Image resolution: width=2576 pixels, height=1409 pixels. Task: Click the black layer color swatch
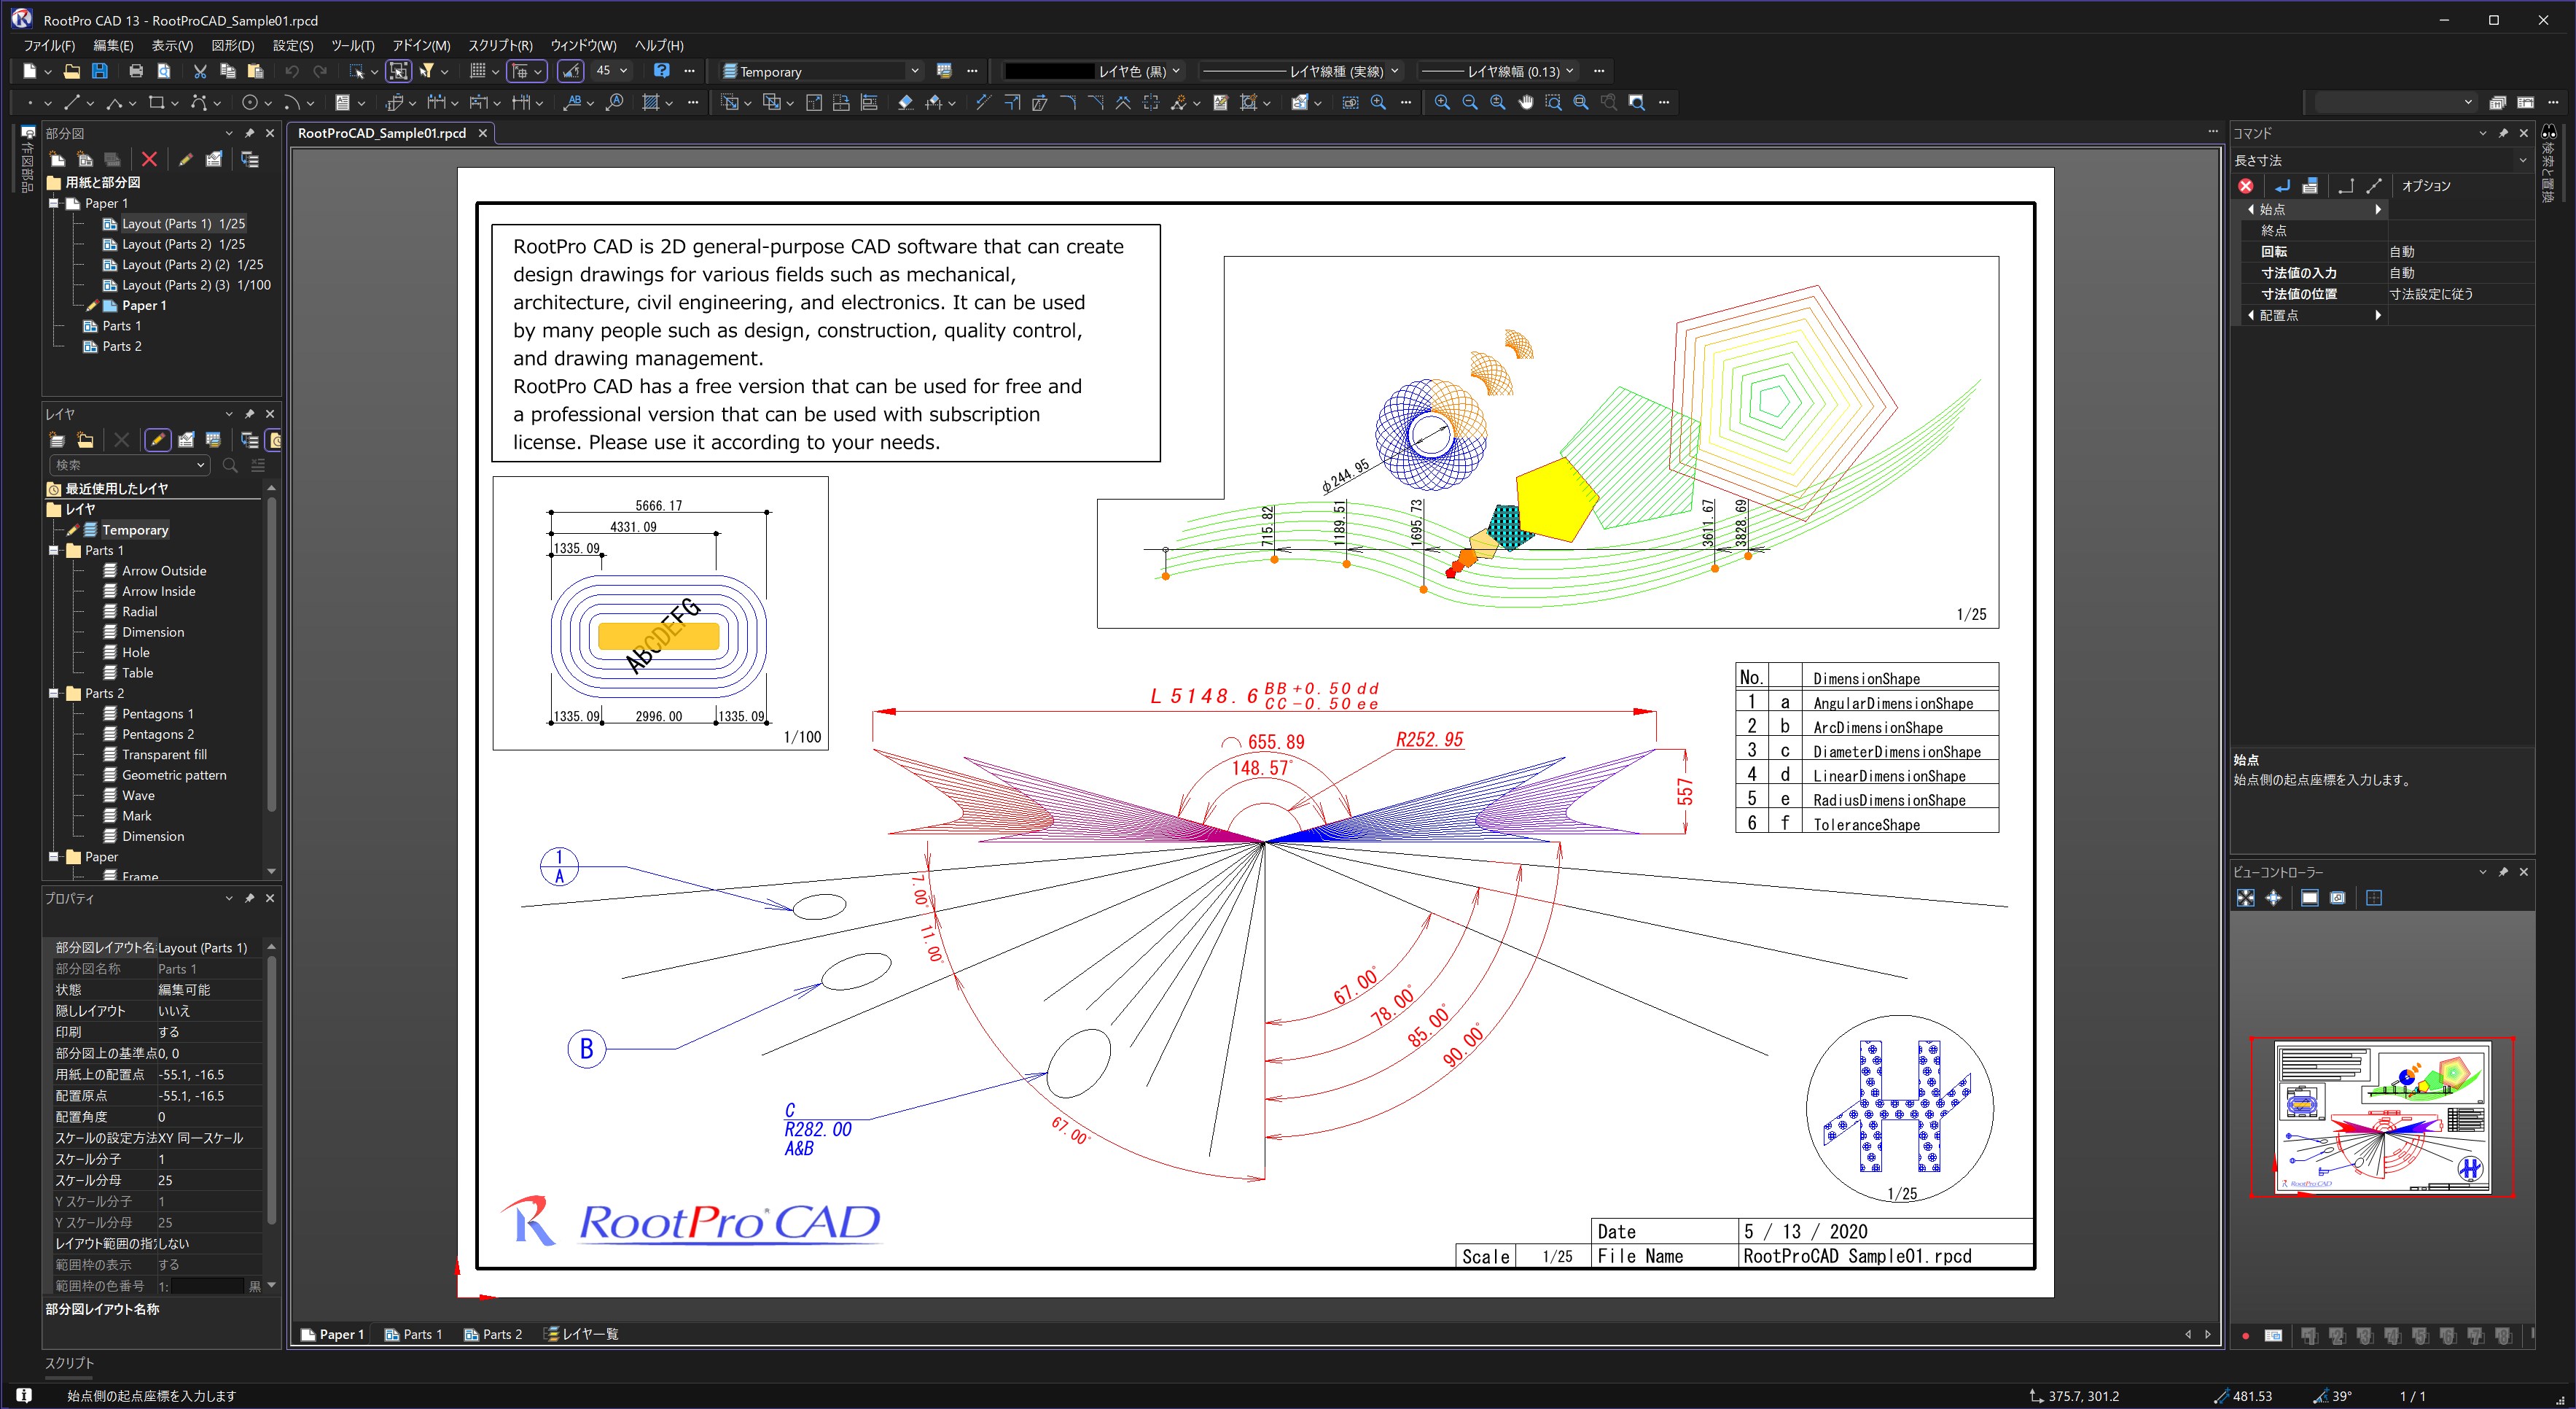(x=1048, y=71)
